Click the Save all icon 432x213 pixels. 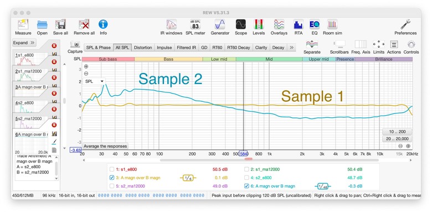point(60,24)
